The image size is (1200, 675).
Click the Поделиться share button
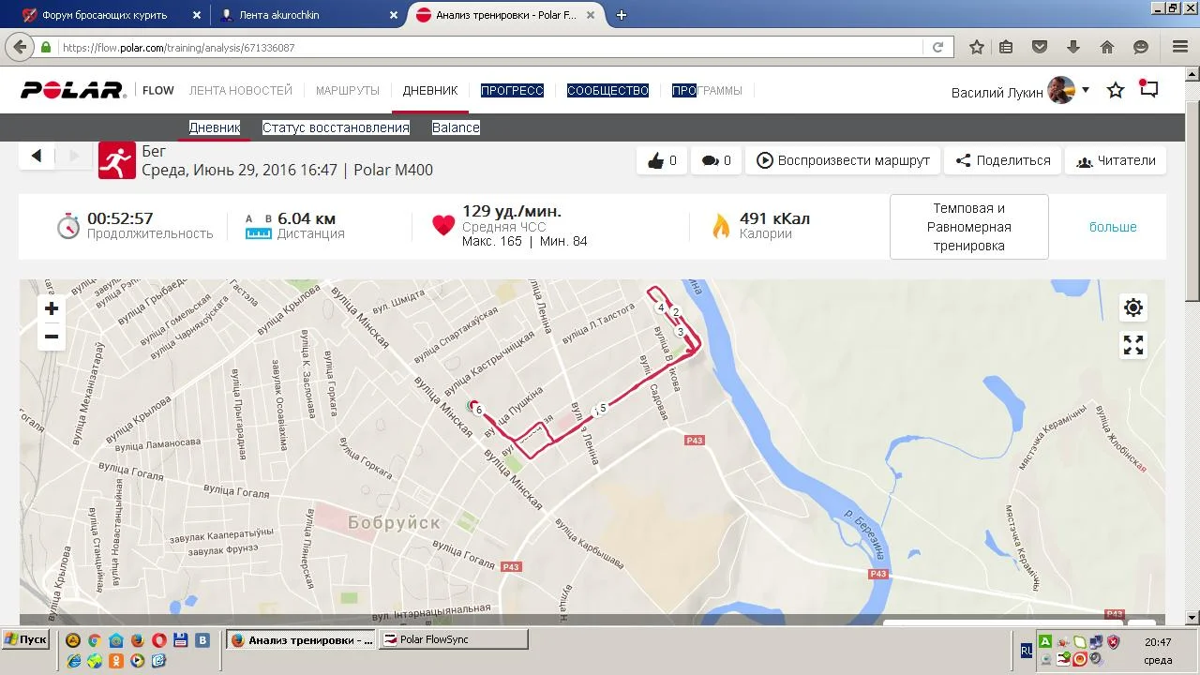point(1003,160)
